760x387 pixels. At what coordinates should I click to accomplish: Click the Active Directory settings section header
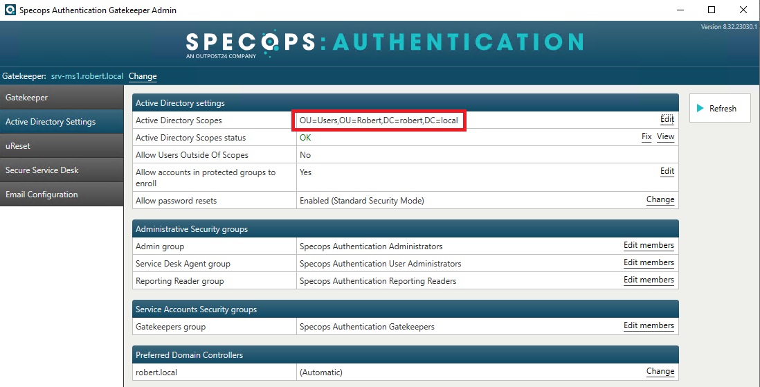pos(405,103)
